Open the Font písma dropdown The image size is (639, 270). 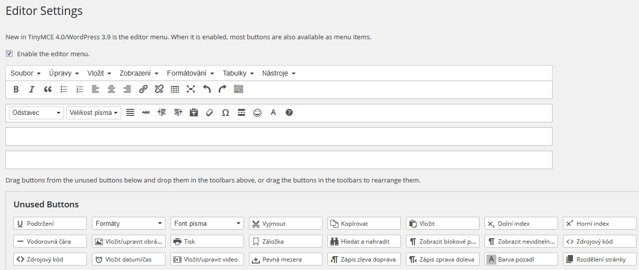point(207,224)
